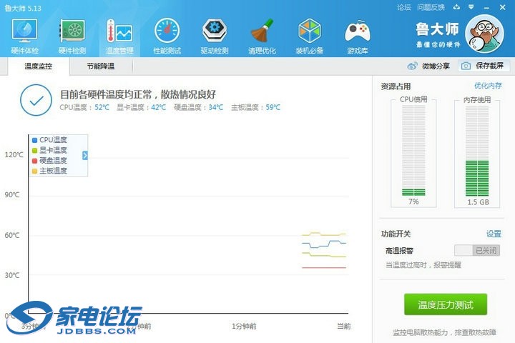
Task: Open the 驱动检测 driver detection icon
Action: point(215,36)
